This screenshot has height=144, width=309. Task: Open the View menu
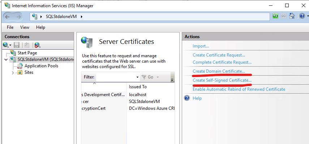25,27
